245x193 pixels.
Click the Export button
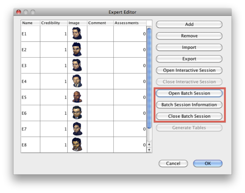click(x=189, y=59)
